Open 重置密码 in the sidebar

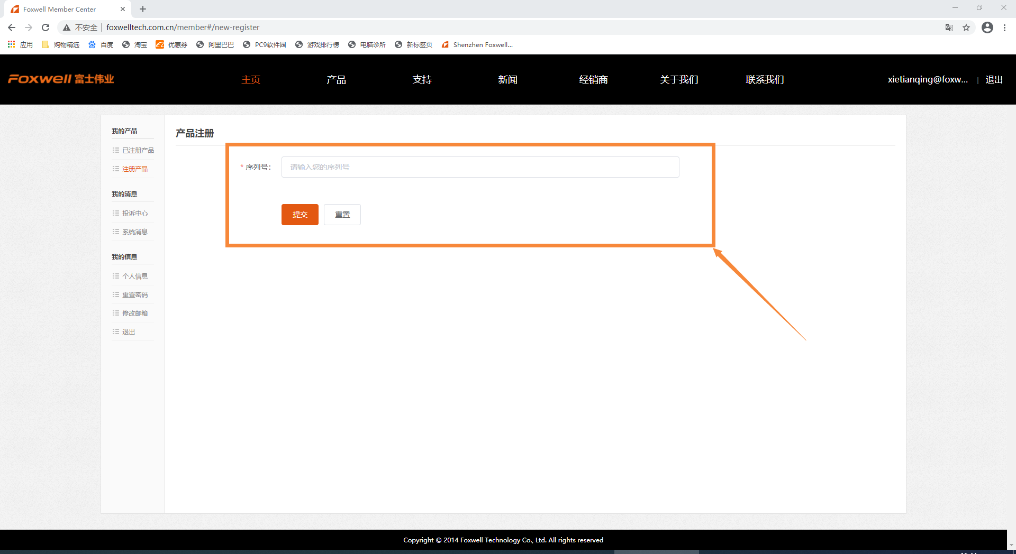pos(135,295)
